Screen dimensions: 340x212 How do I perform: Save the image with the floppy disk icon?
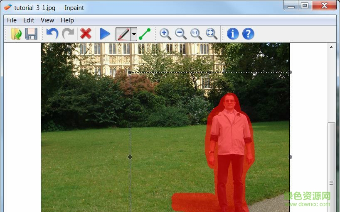[31, 34]
